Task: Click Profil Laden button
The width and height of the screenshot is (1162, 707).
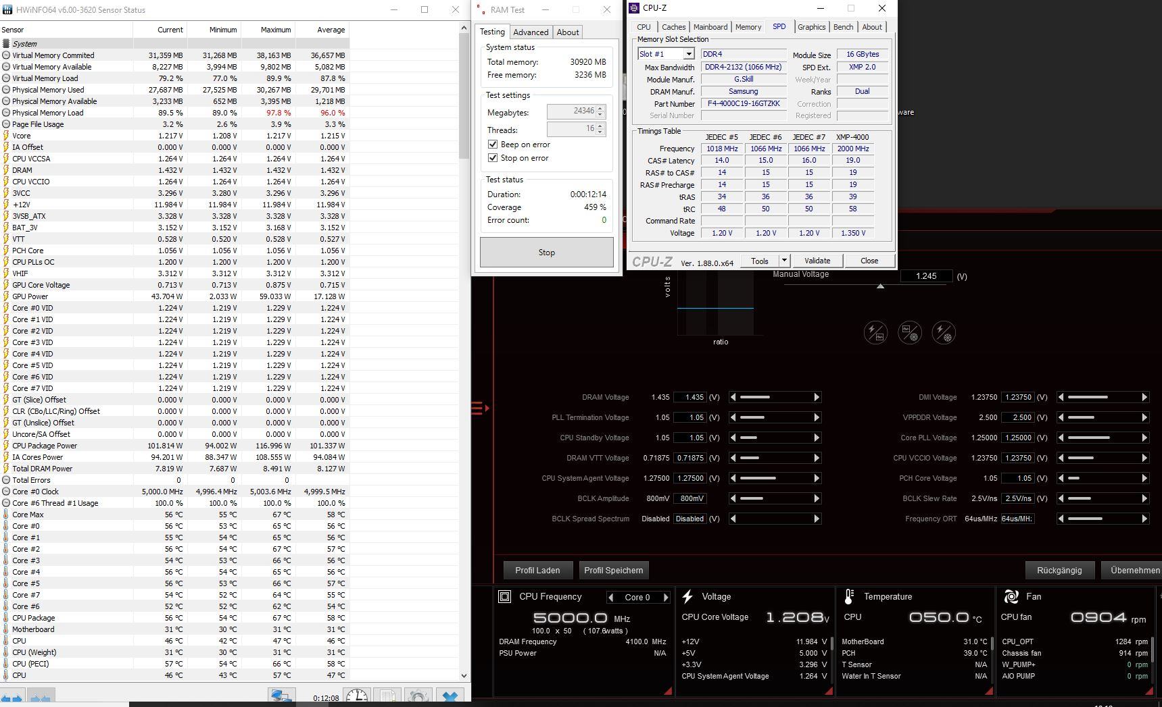Action: 537,571
